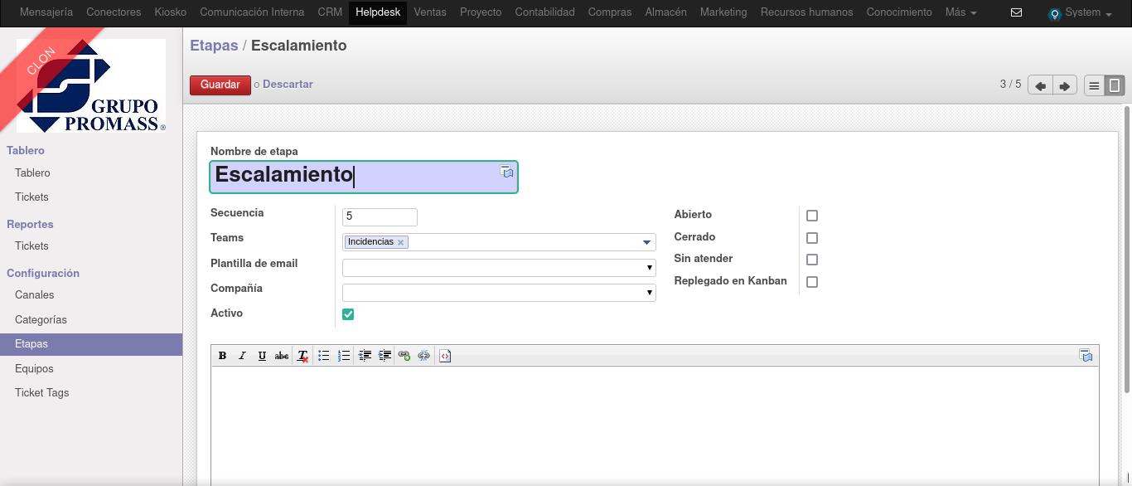This screenshot has height=486, width=1132.
Task: Remove the Incidencias tag from Teams
Action: coord(400,242)
